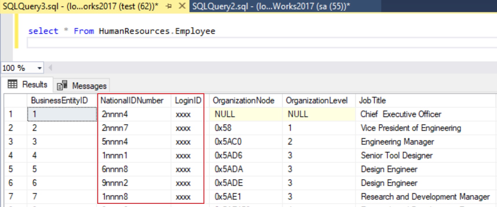497x207 pixels.
Task: Select the NationalIDNumber cell 6nnnn8
Action: [x=115, y=169]
